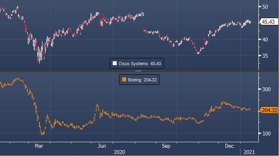
Task: Click the 50 price axis label
Action: coord(265,7)
